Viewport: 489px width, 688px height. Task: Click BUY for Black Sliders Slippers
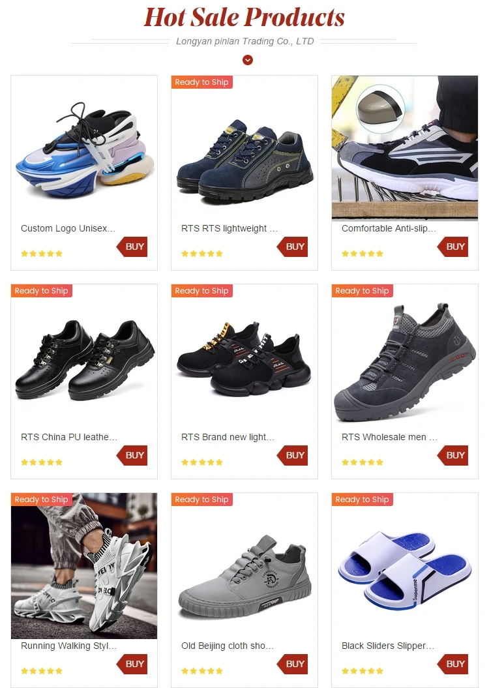click(x=453, y=665)
